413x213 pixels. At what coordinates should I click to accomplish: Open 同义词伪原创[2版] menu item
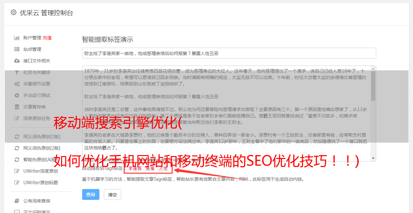pos(42,148)
